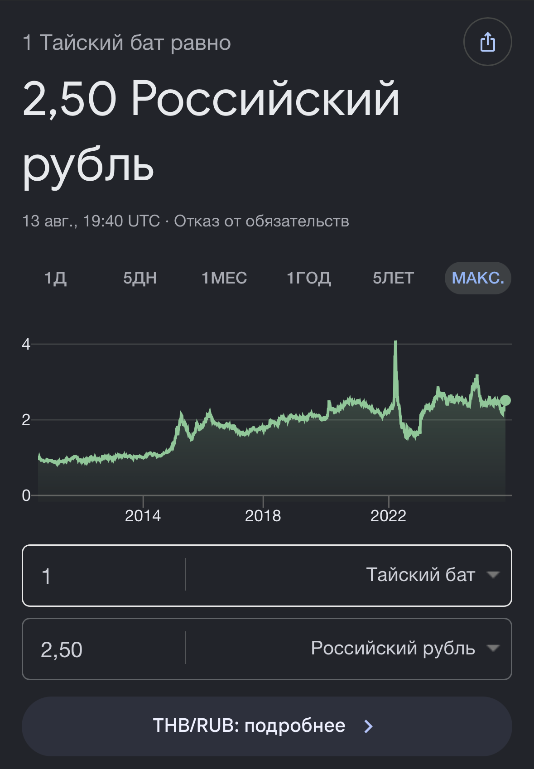
Task: Select the 1МЕС chart range
Action: coord(224,278)
